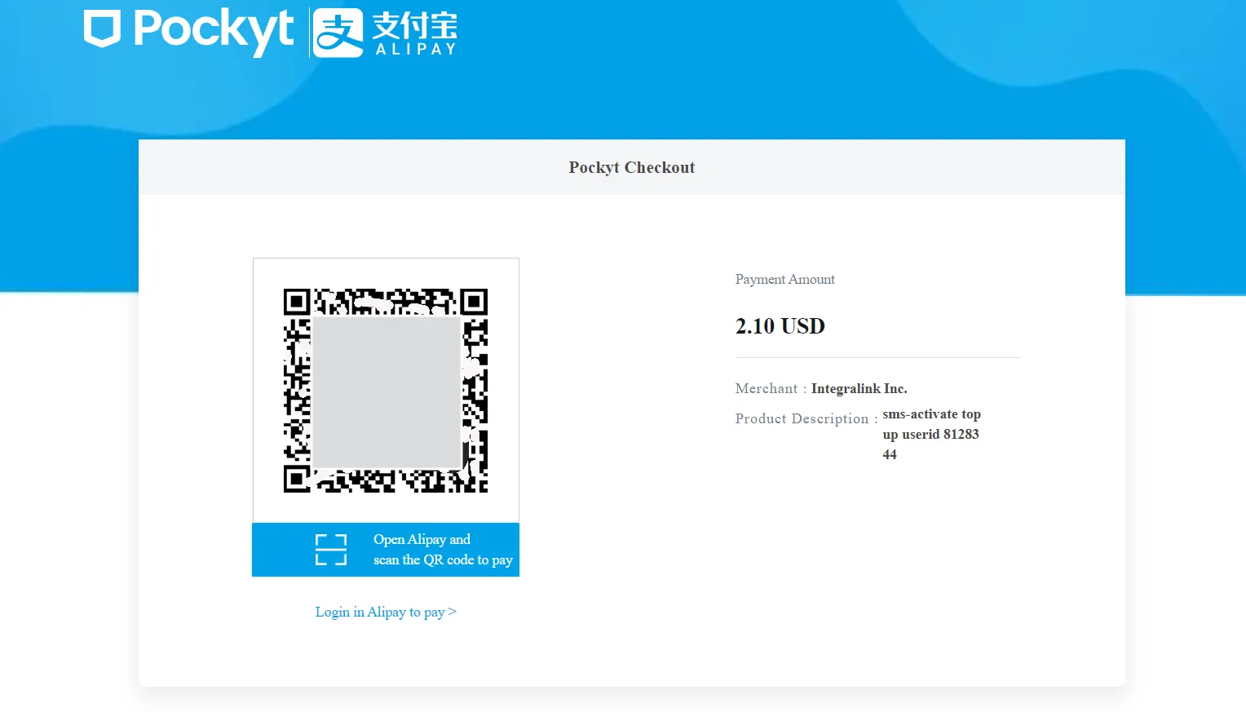Click the Integralink Inc. merchant name
1246x712 pixels.
click(x=859, y=389)
